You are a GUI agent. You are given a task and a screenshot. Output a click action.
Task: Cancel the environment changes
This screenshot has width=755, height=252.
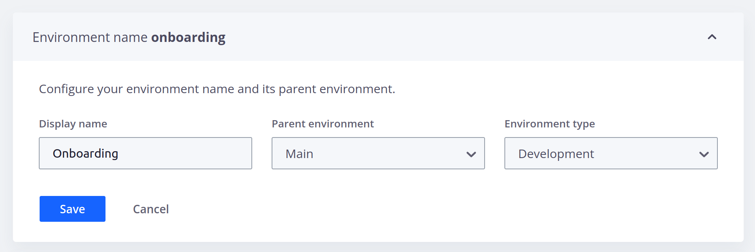(x=150, y=209)
